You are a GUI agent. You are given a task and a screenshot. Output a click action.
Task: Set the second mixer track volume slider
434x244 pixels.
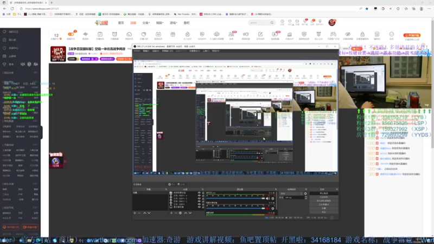tap(235, 208)
